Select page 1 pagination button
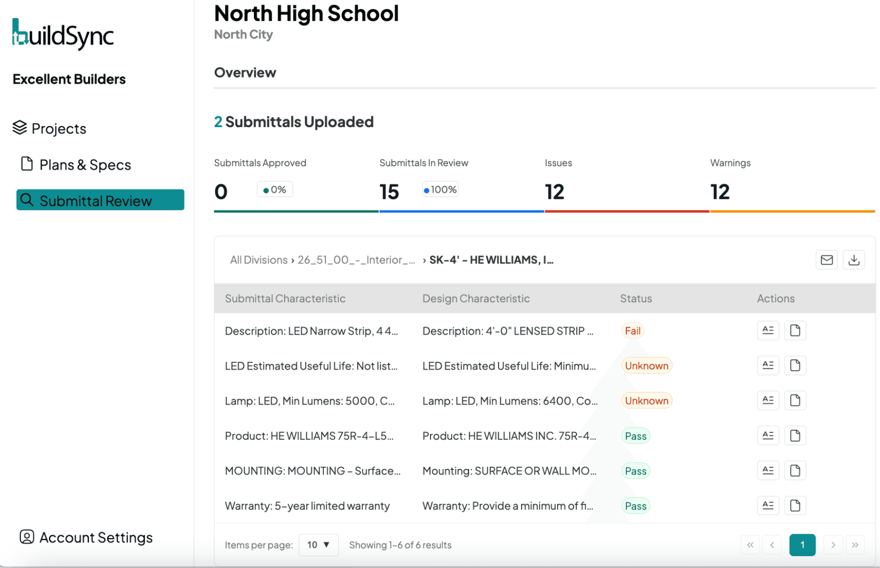The height and width of the screenshot is (568, 880). (x=802, y=545)
